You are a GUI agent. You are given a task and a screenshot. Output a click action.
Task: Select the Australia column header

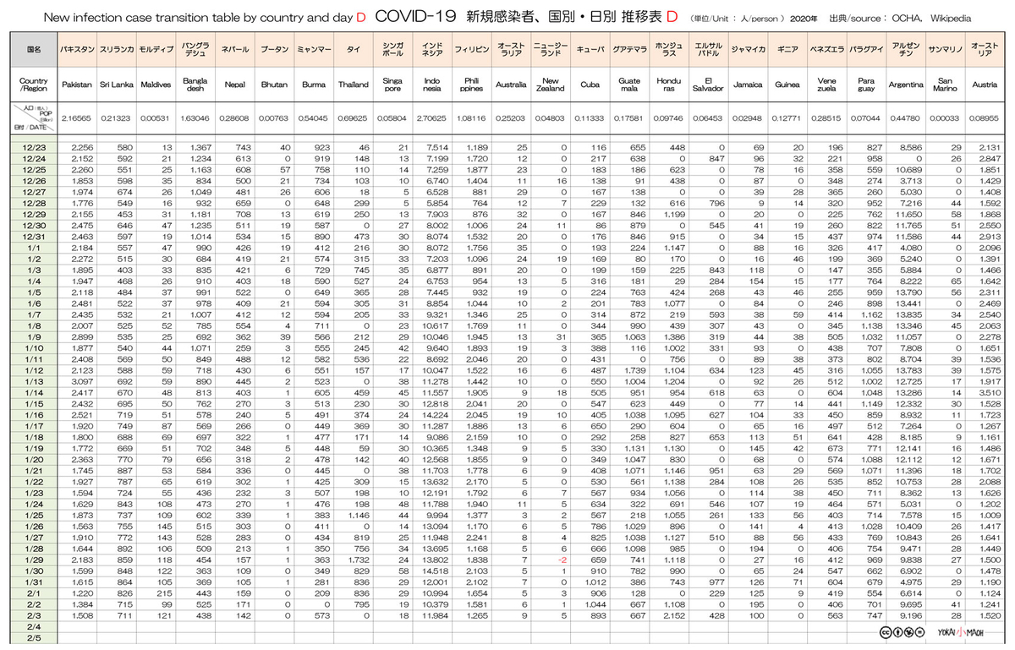511,85
